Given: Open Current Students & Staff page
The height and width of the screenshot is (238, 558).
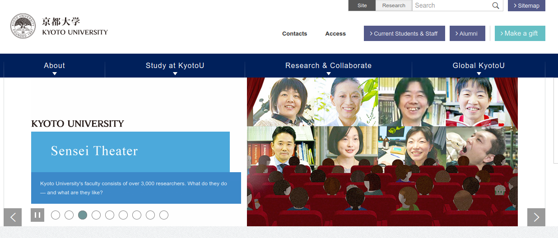Looking at the screenshot, I should 405,33.
